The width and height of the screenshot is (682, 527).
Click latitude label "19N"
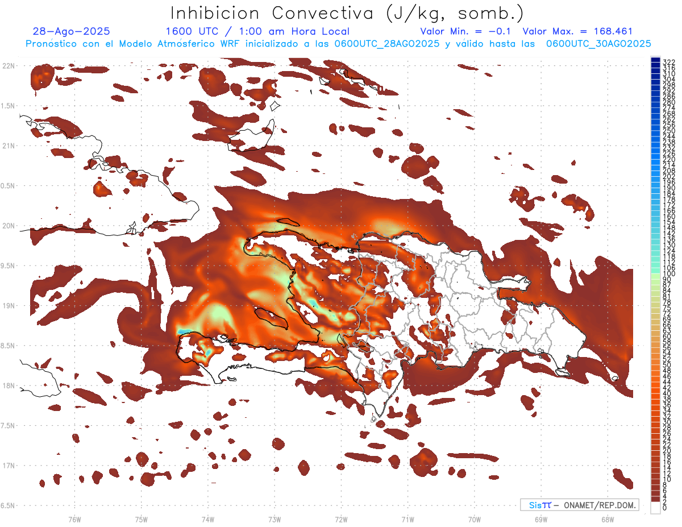pos(8,306)
